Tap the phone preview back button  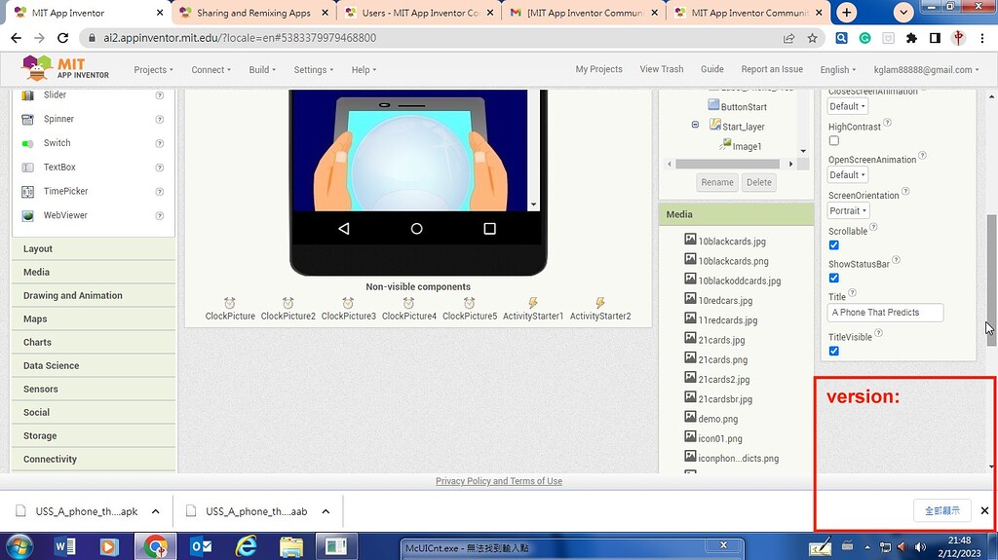coord(344,229)
